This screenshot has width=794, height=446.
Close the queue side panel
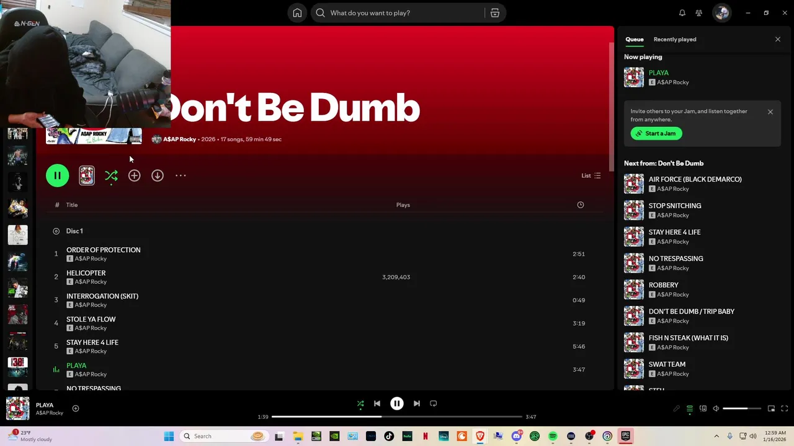(x=778, y=40)
